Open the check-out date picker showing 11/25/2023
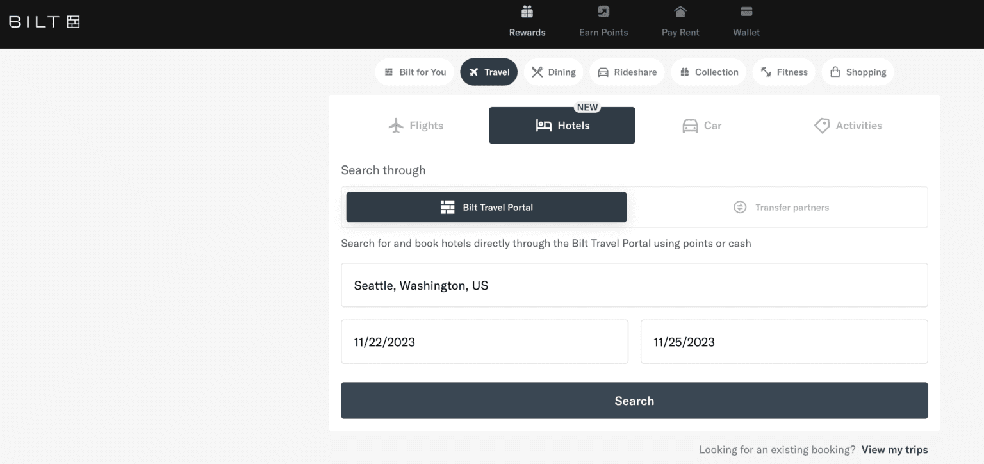 point(783,342)
